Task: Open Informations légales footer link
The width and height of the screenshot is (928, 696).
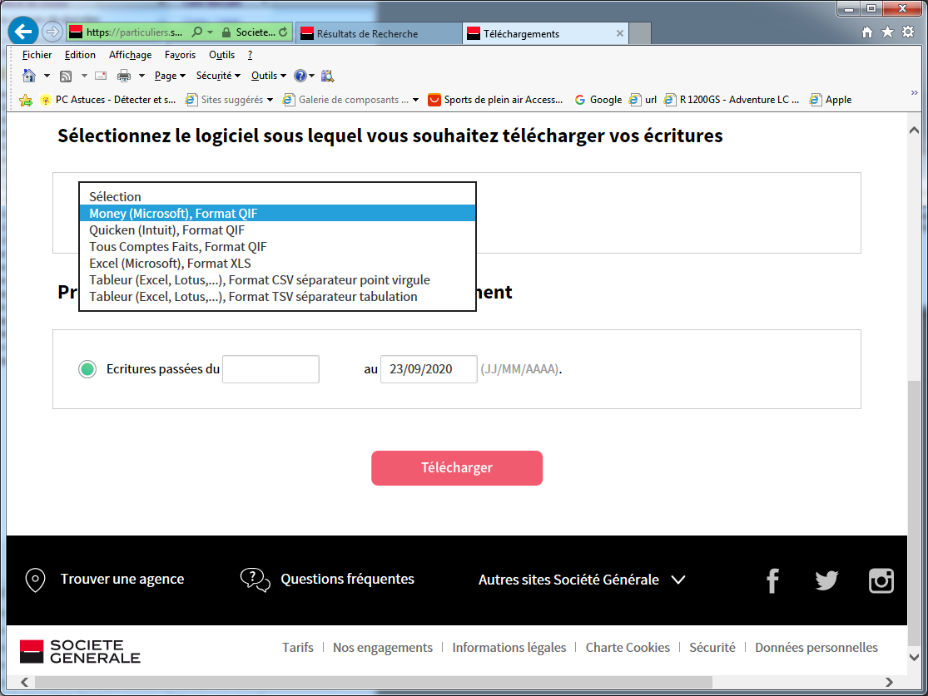Action: (x=509, y=648)
